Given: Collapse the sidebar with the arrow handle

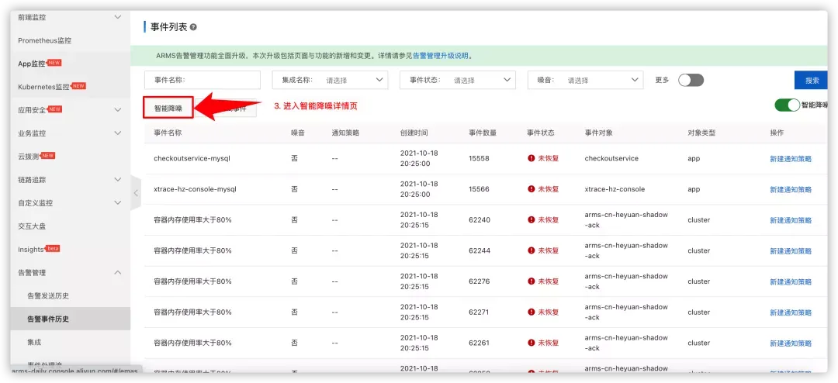Looking at the screenshot, I should (136, 193).
